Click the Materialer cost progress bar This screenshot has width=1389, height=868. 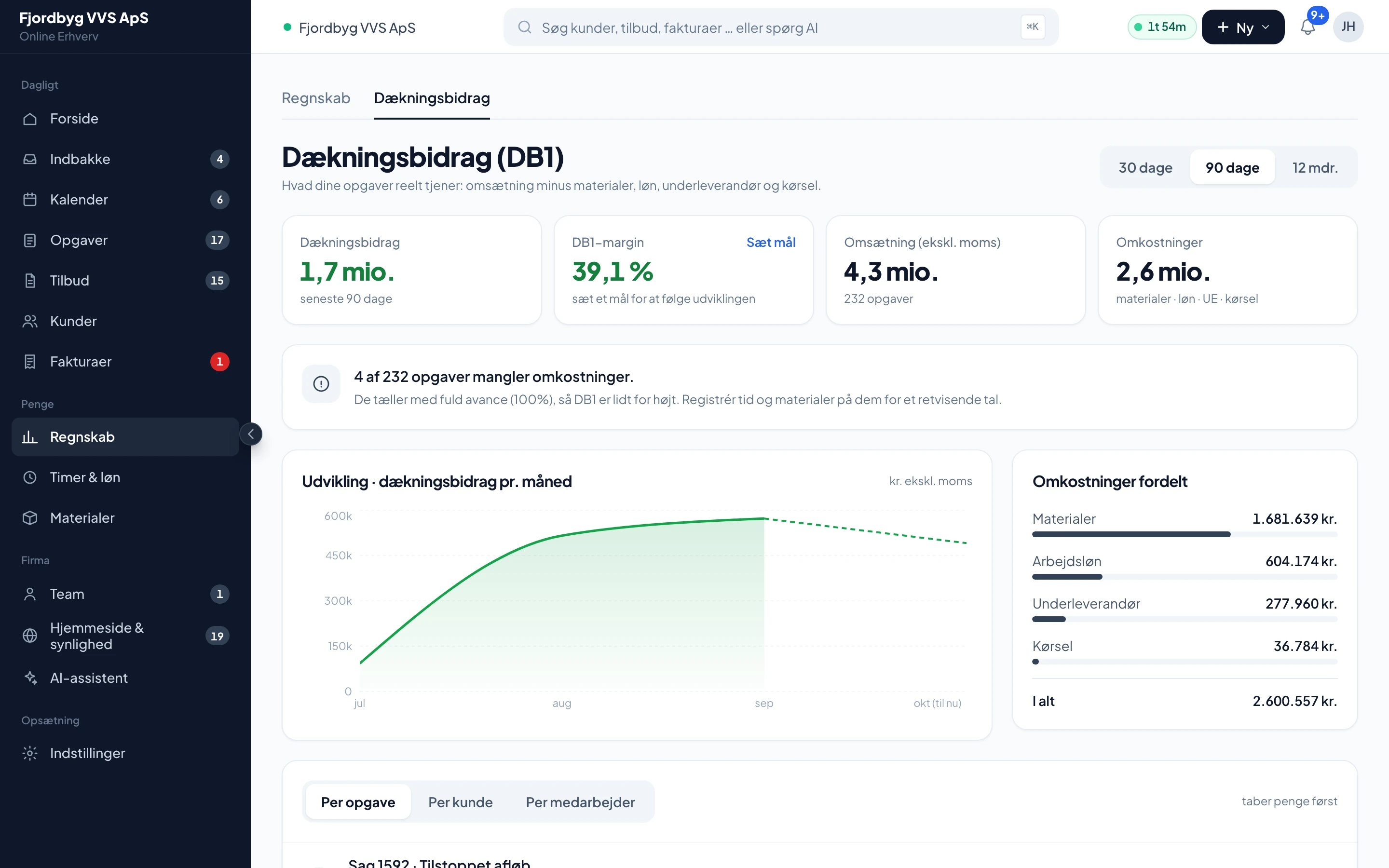(x=1185, y=534)
